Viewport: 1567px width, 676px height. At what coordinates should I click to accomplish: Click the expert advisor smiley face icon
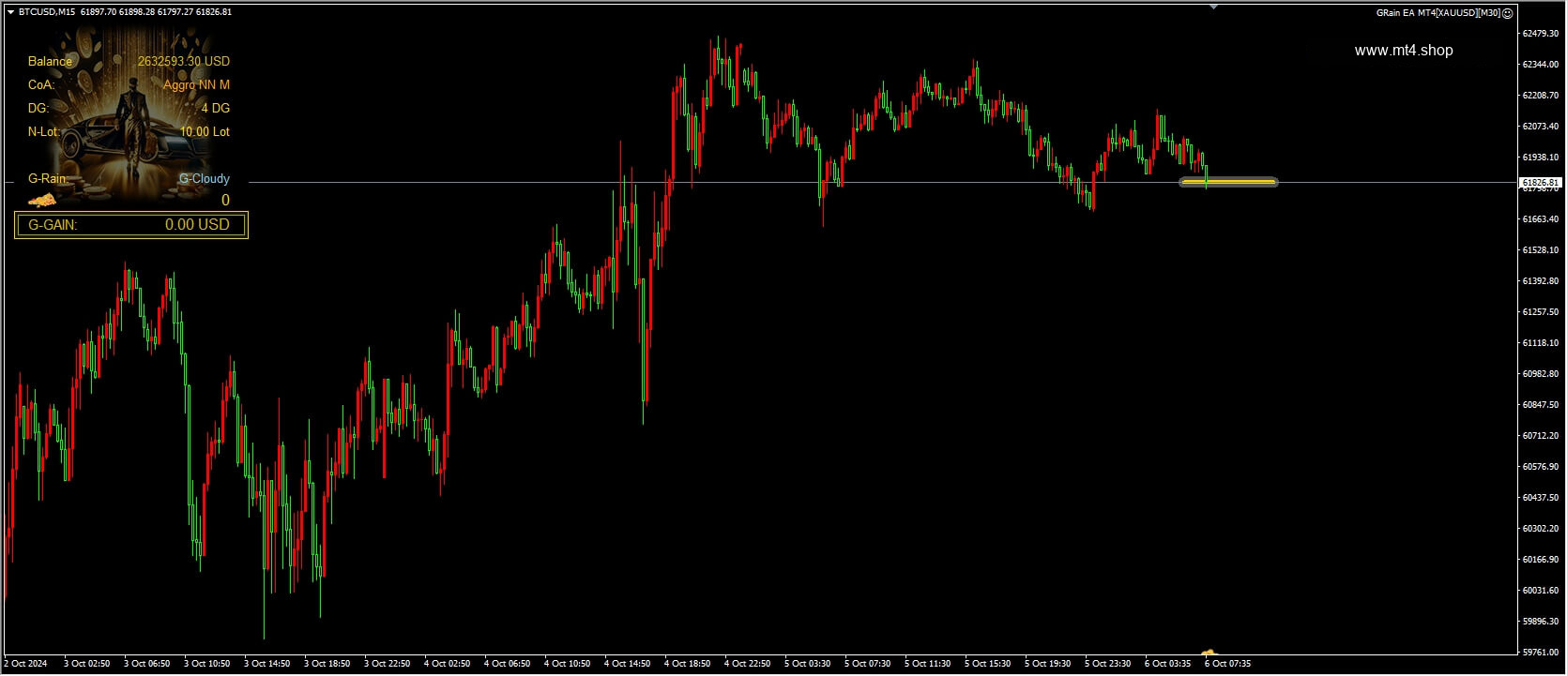click(x=1508, y=13)
